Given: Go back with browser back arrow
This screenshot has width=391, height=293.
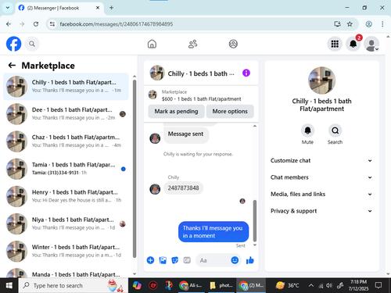Looking at the screenshot, I should pos(9,24).
